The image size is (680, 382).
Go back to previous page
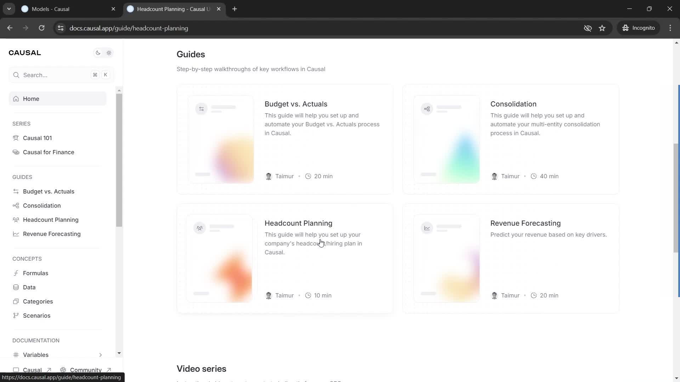[10, 28]
